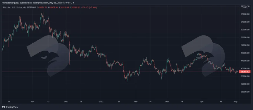Open the USD currency selector

245,7
